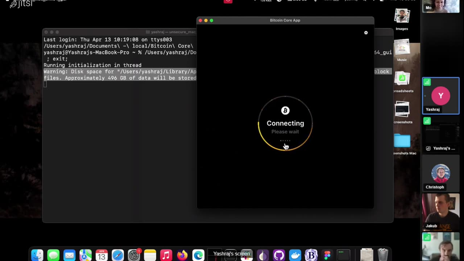Open the exec terminal icon in dock

343,255
